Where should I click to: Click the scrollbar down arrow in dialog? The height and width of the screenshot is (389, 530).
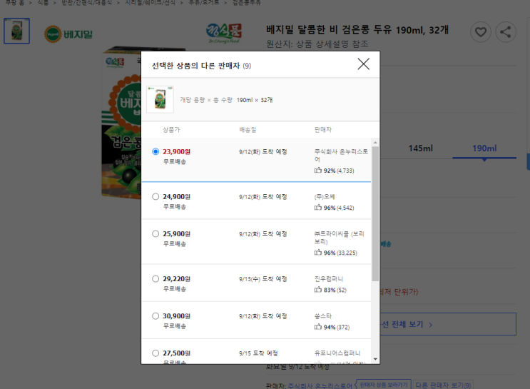375,359
